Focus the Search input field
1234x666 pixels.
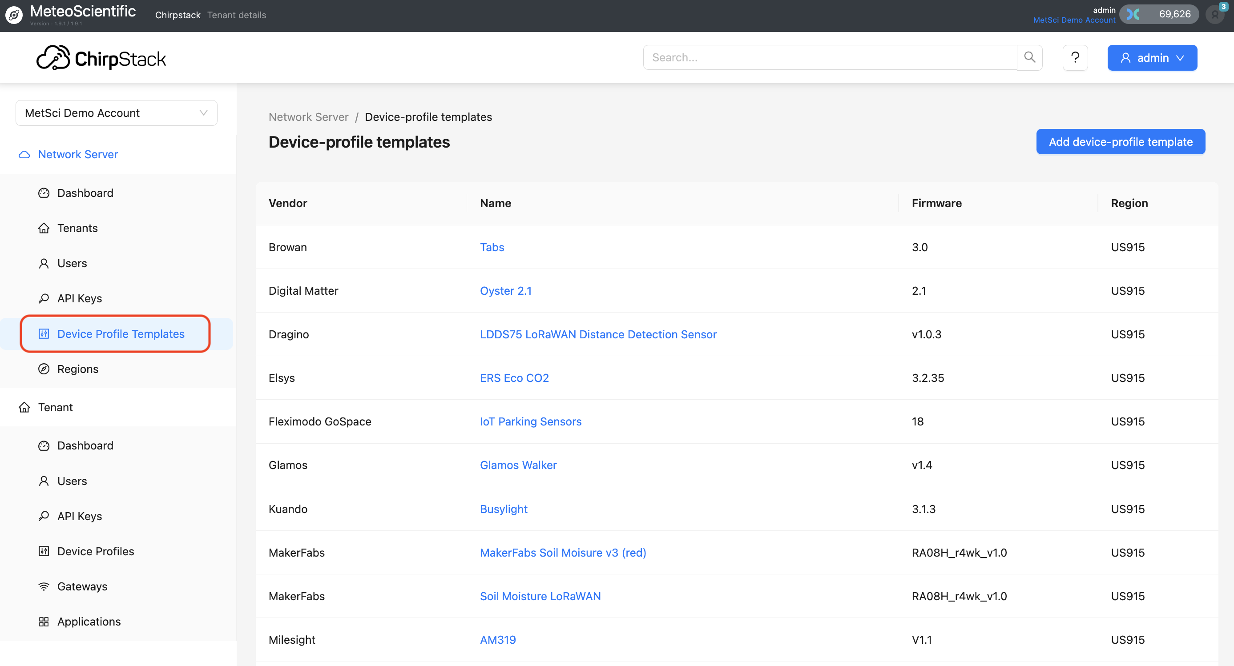click(829, 57)
